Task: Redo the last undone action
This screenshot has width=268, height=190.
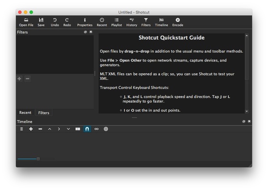Action: [67, 22]
